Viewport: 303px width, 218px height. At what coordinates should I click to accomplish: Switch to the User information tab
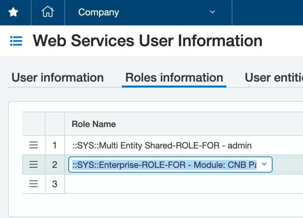point(58,78)
